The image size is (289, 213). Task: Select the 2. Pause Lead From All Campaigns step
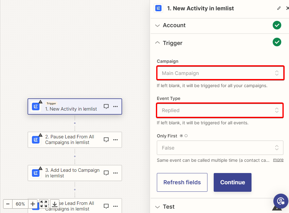tap(75, 140)
